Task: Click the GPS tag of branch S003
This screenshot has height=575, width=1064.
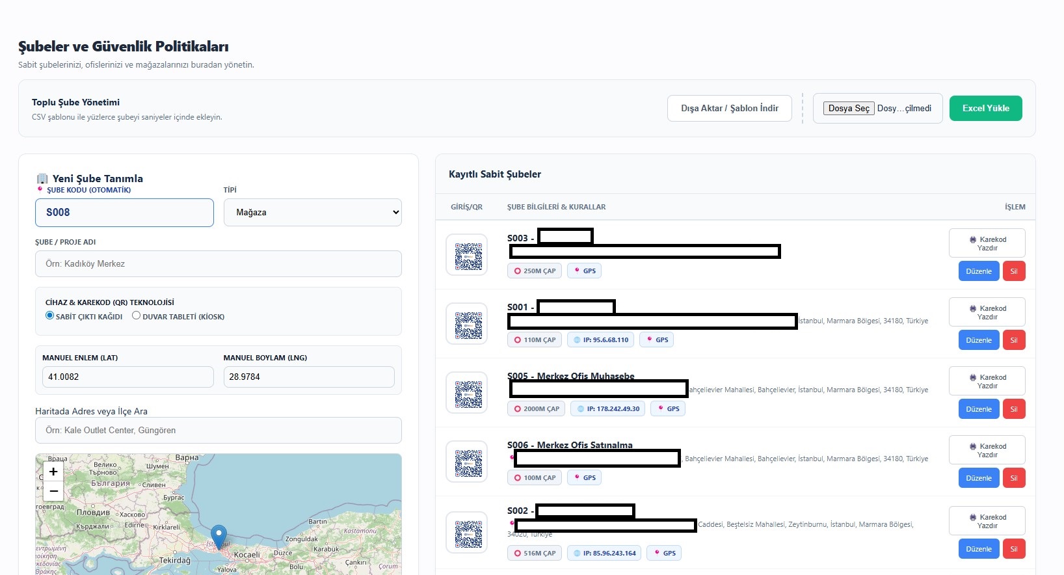Action: (584, 271)
